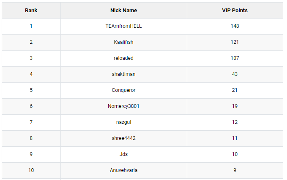Select the nazgul nickname cell
The image size is (287, 180).
[124, 122]
